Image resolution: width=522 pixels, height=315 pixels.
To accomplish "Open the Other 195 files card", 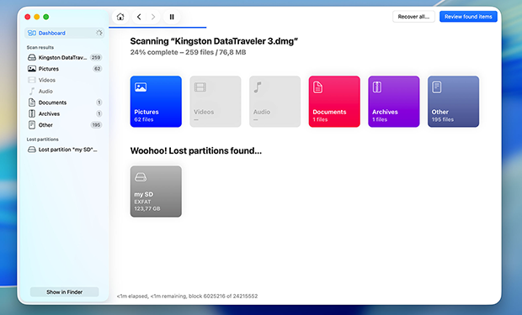I will tap(454, 102).
